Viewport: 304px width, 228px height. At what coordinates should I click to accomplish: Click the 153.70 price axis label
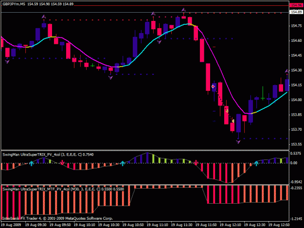pos(296,129)
